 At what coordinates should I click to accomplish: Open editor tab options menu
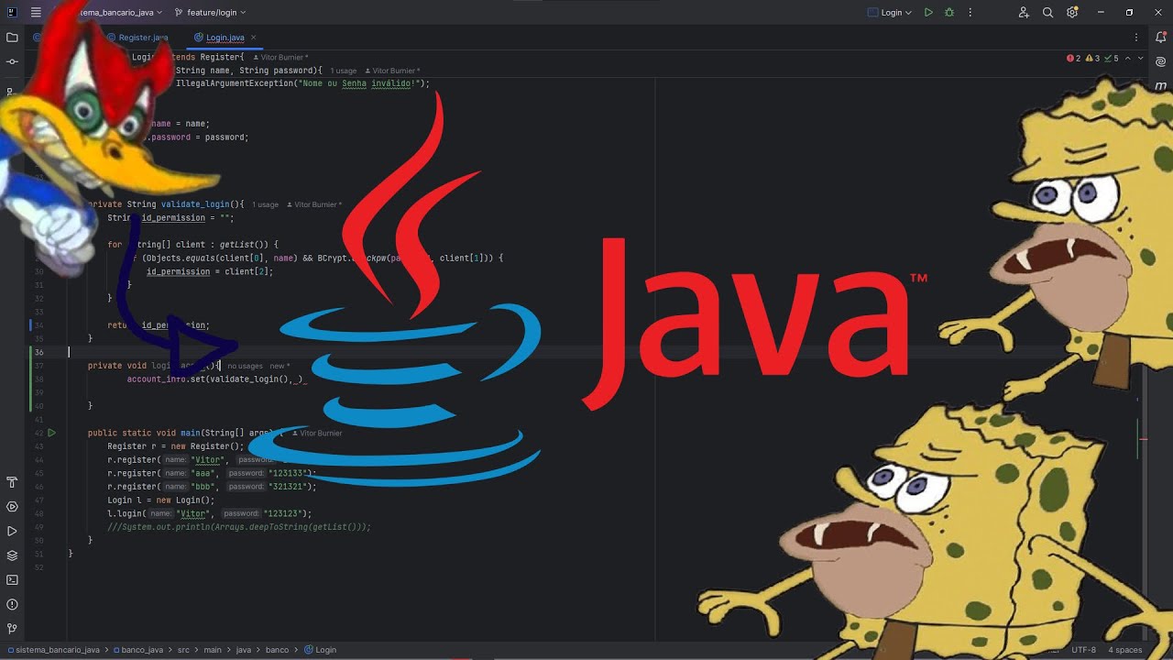point(1136,38)
